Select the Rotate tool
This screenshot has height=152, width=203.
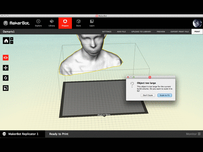tap(5, 78)
